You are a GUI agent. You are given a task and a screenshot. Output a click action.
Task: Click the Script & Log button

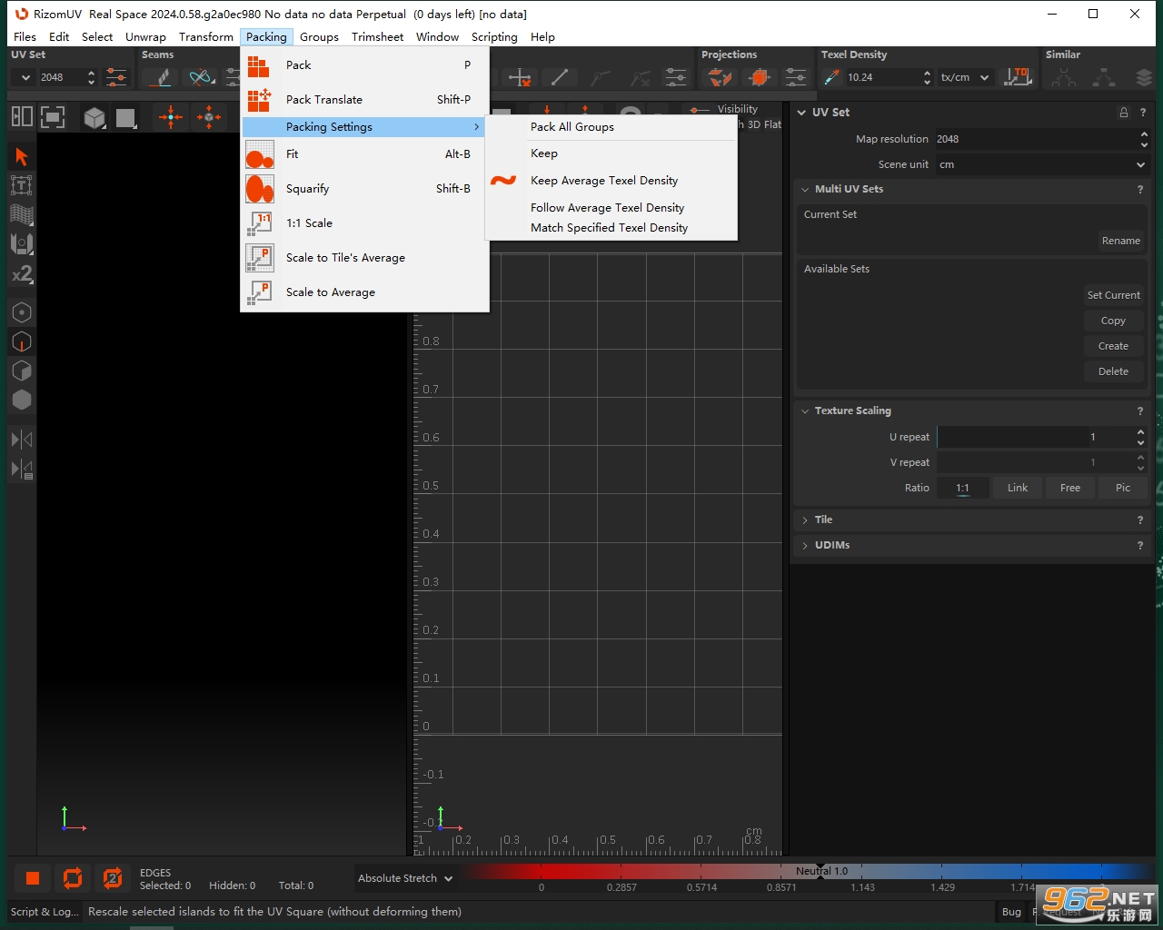(x=45, y=912)
